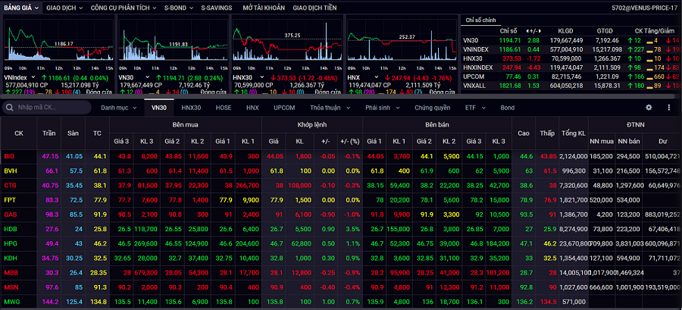Select the Chỉ số chính tab
Viewport: 682px width, 310px height.
point(482,20)
